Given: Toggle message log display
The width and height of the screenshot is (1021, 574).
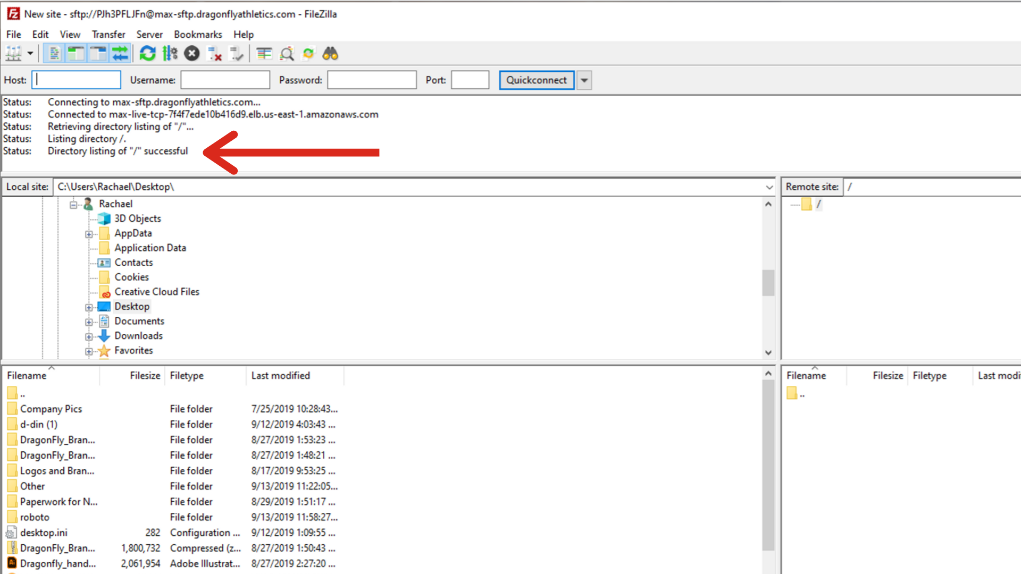Looking at the screenshot, I should pos(54,54).
